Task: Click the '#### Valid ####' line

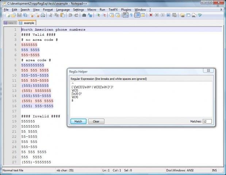Action: tap(38, 35)
